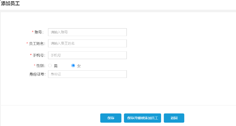Image resolution: width=236 pixels, height=126 pixels.
Task: Click the 男 option label text
Action: [x=56, y=66]
